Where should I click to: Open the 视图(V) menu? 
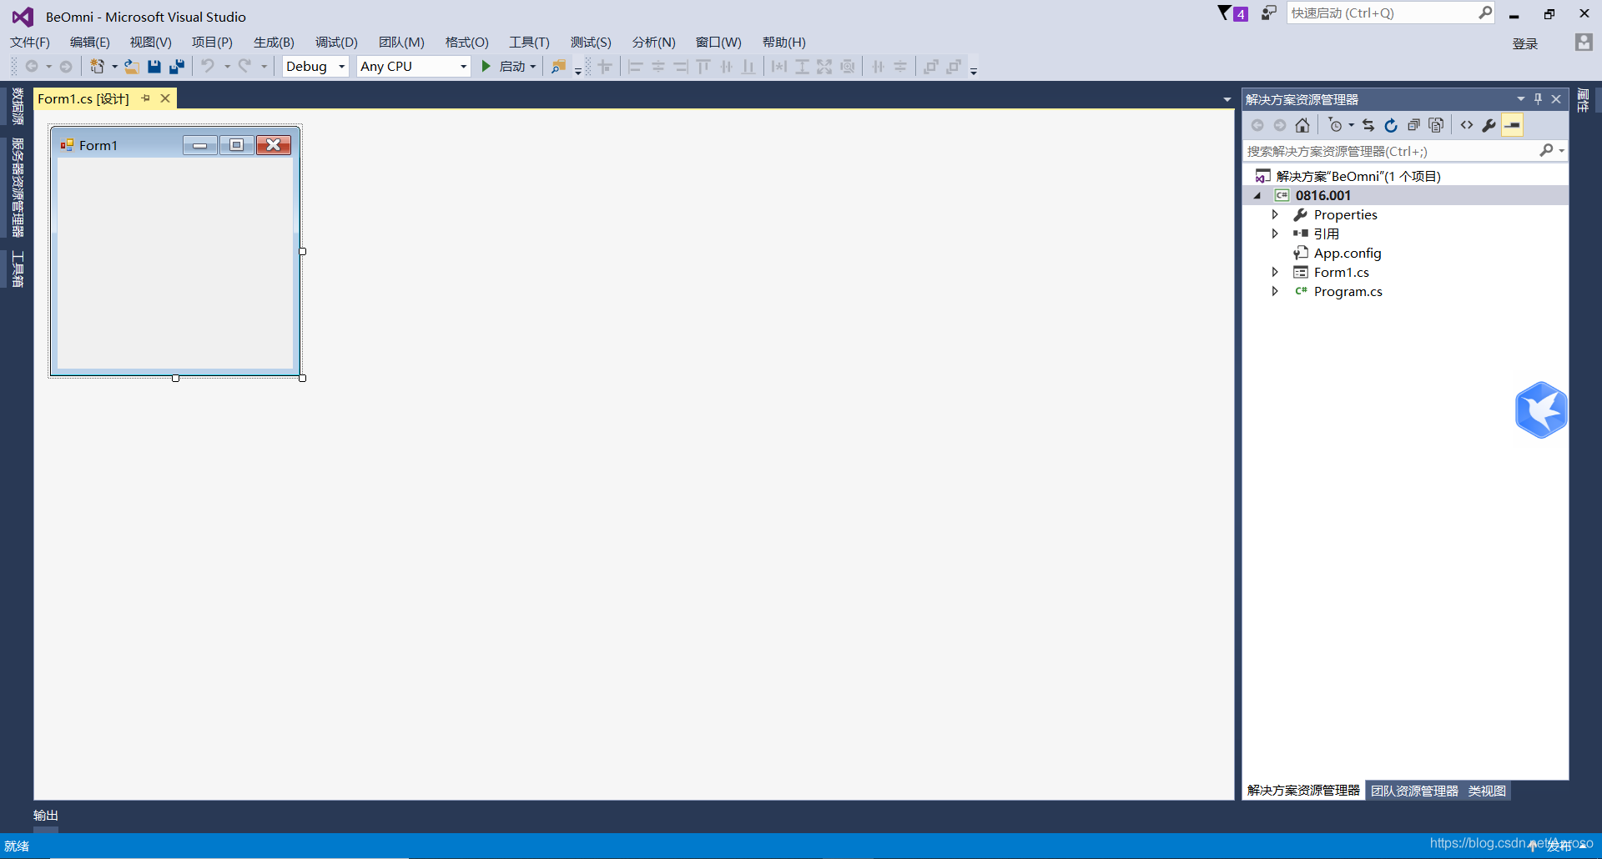[x=151, y=43]
